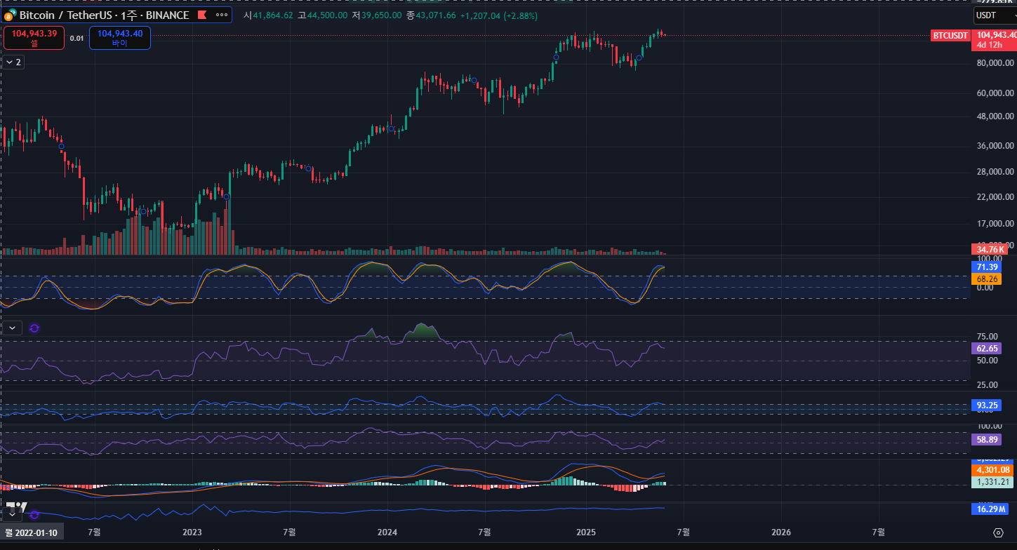Image resolution: width=1017 pixels, height=550 pixels.
Task: Click the blue event marker at start of 2023
Action: (x=227, y=196)
